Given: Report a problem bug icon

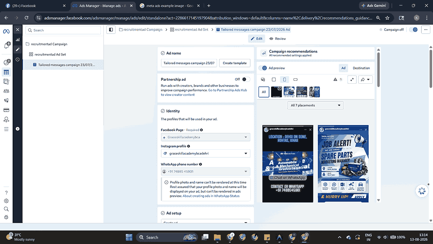Looking at the screenshot, I should (6, 217).
